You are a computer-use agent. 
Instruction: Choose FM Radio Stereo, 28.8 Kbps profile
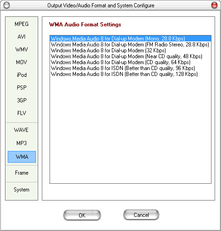click(131, 45)
